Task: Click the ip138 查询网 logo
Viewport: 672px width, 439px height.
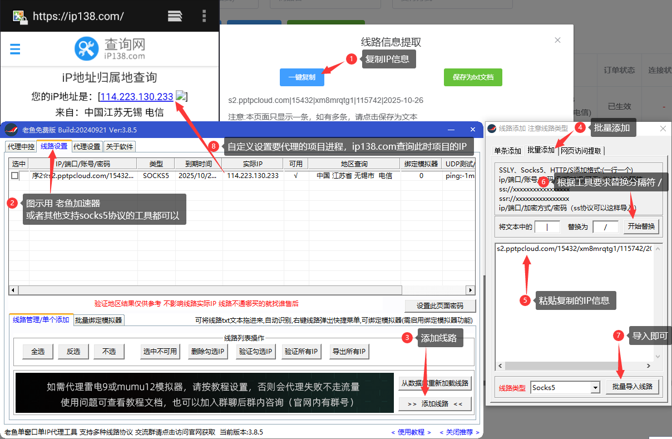Action: coord(110,48)
